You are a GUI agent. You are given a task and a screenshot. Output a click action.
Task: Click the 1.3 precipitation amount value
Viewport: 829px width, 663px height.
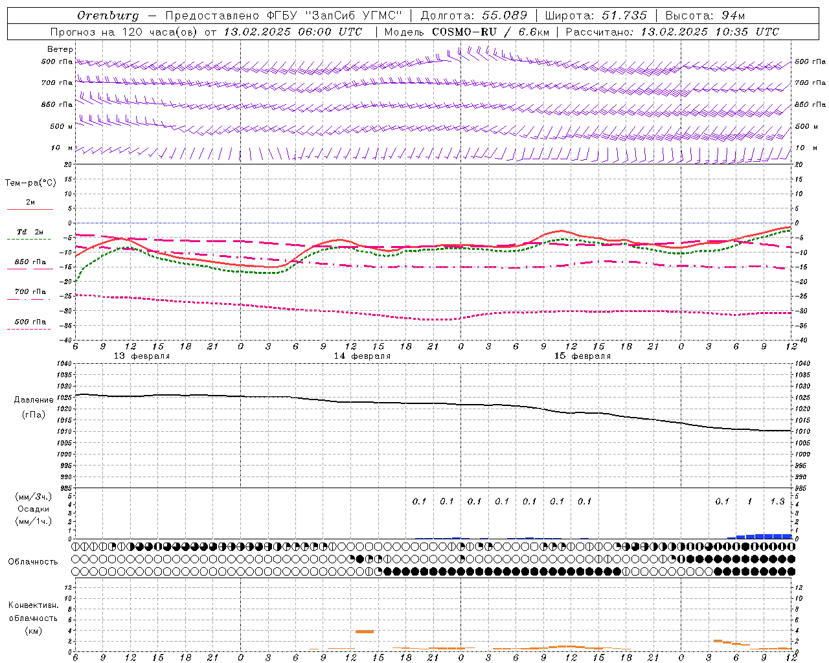tap(777, 501)
